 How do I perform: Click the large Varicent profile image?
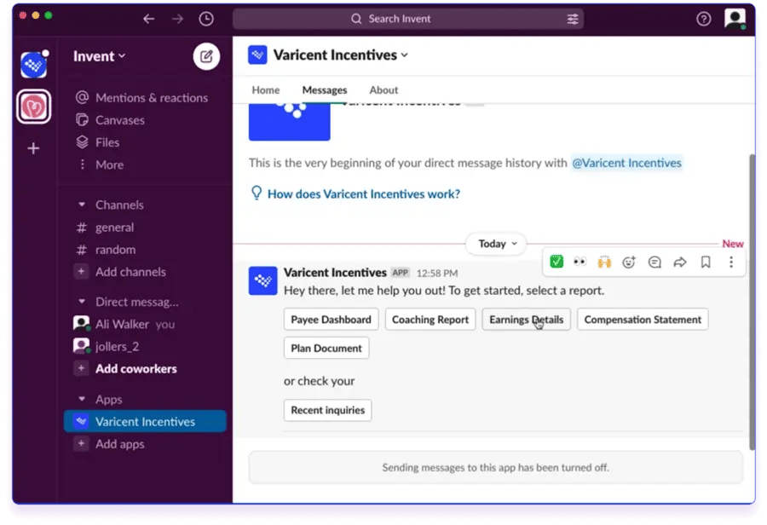(x=289, y=123)
